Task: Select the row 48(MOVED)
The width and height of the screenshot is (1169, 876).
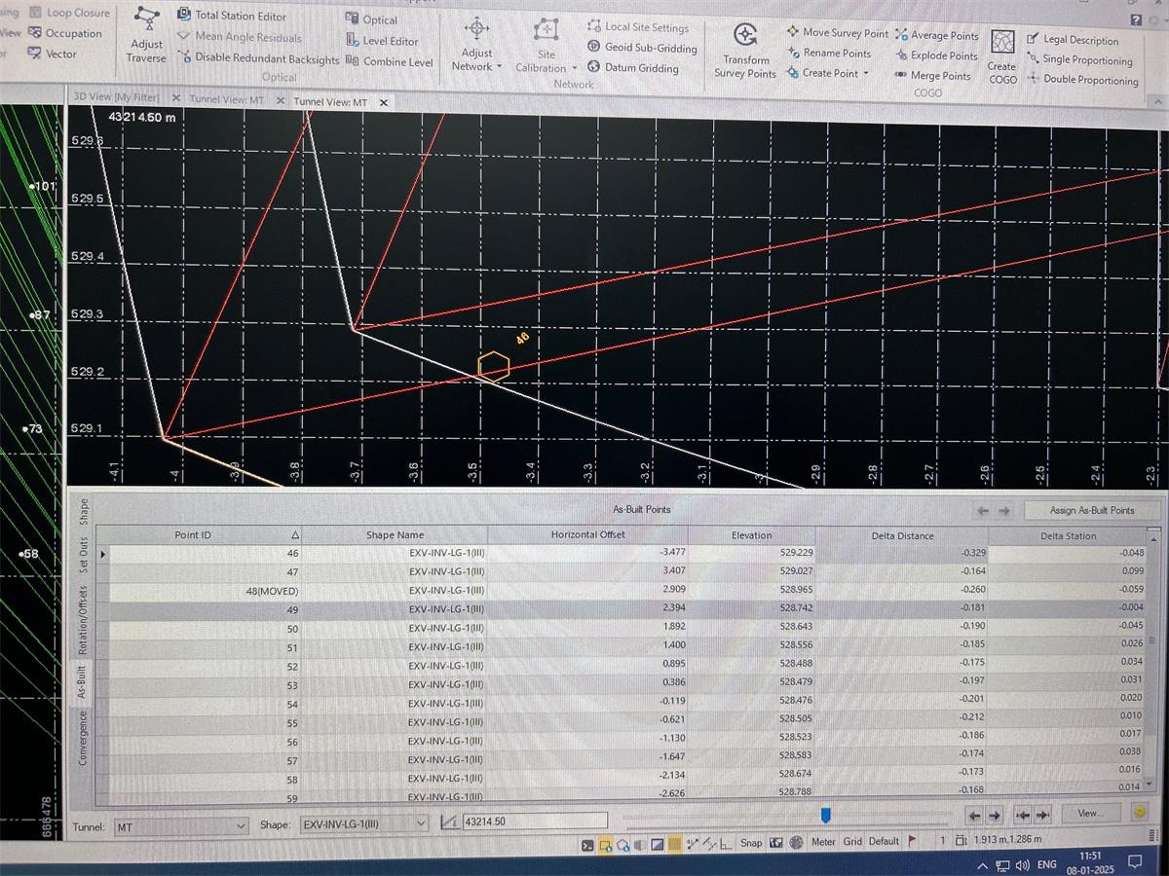Action: (627, 590)
